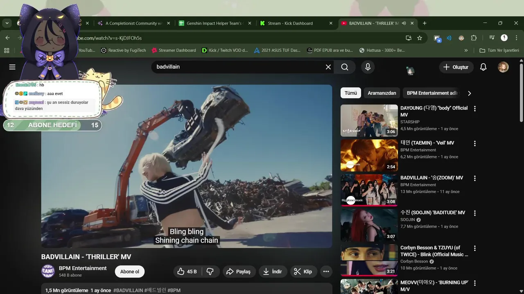Click the screen capture extension icon
Screen dimensions: 524x294
click(437, 38)
